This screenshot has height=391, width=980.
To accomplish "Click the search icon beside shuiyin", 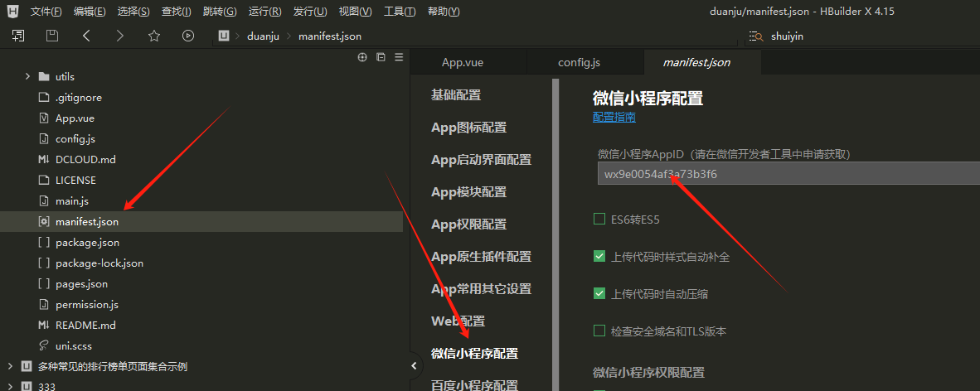I will click(x=755, y=36).
